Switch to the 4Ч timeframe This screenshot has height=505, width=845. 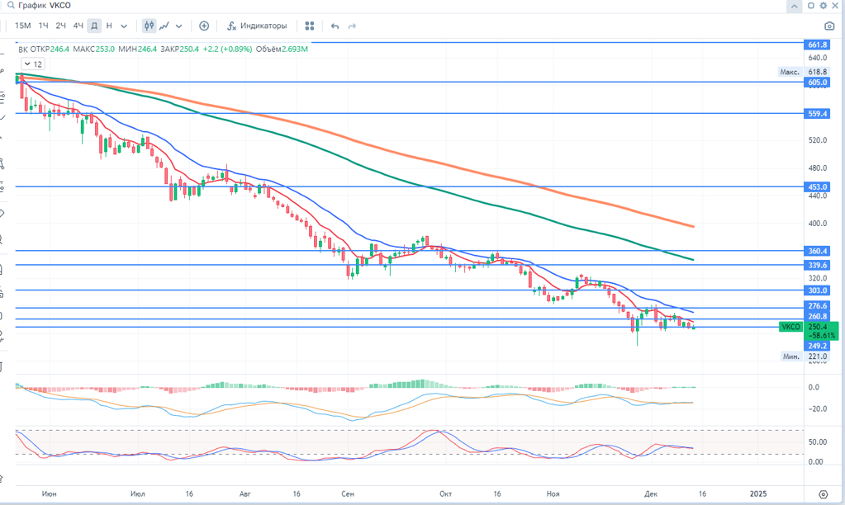point(78,26)
